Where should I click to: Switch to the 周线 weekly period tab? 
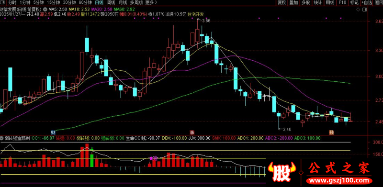coord(111,3)
